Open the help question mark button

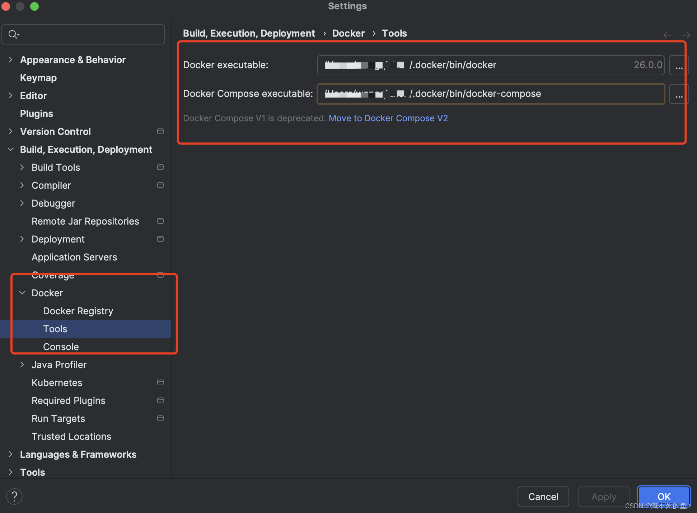pyautogui.click(x=14, y=496)
